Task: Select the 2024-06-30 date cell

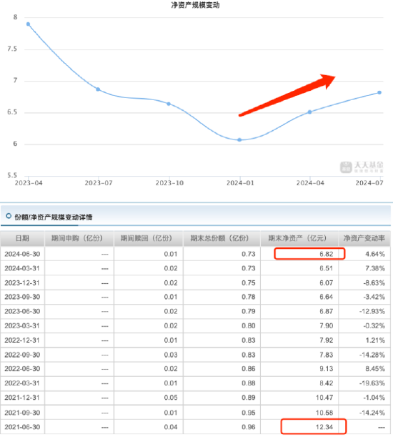Action: [x=22, y=254]
